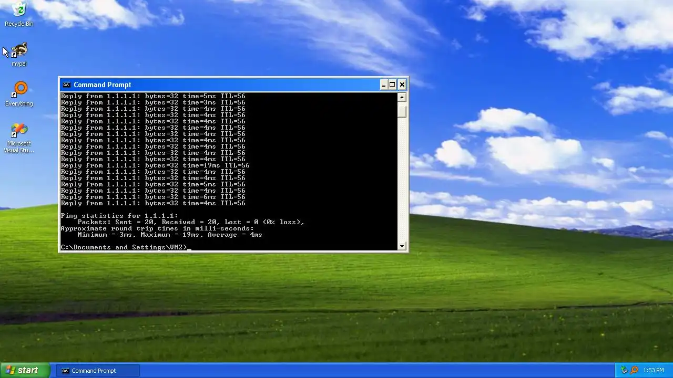Click the Command Prompt title text
The image size is (673, 378).
pos(103,85)
